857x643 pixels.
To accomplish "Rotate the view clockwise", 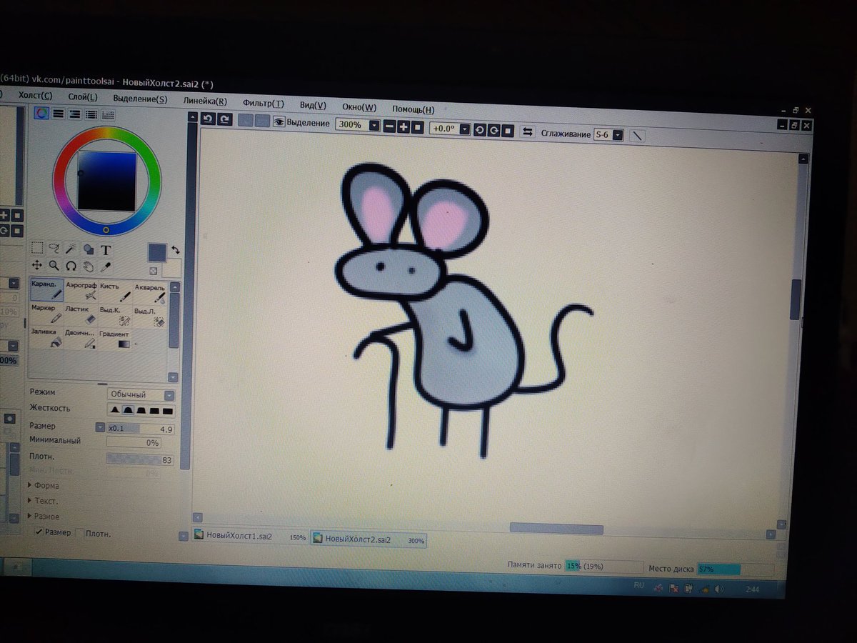I will (493, 131).
